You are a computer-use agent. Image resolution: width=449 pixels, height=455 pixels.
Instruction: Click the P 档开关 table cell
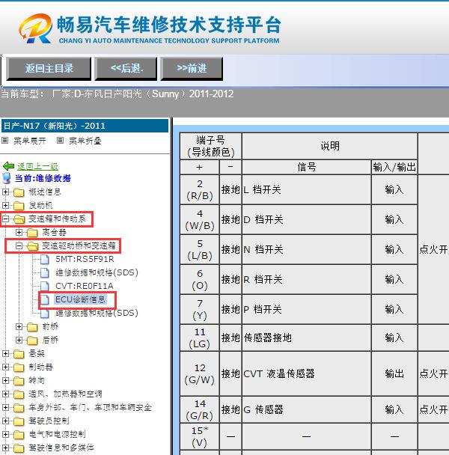(306, 309)
